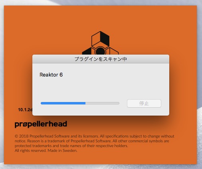Click the unfilled gray part of progress bar
The height and width of the screenshot is (169, 202).
tap(102, 103)
